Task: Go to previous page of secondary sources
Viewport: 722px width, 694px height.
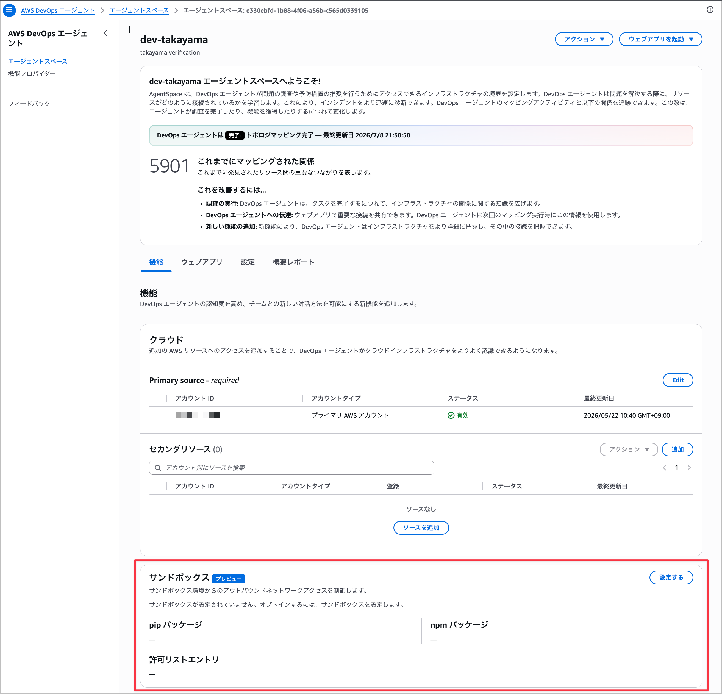Action: 664,468
